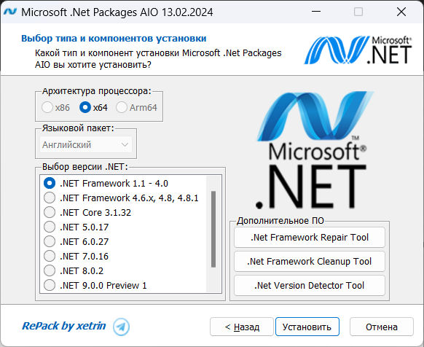The image size is (424, 347).
Task: Open the Языковой пакет language dropdown
Action: pos(86,145)
